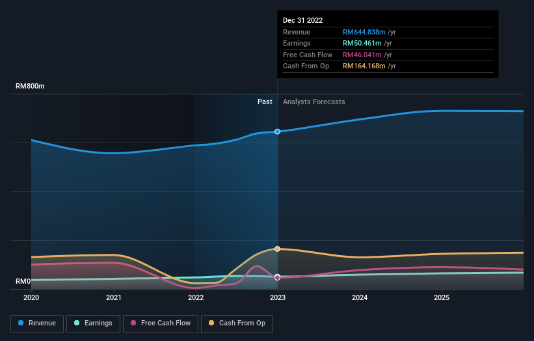Click the RM50.461m earnings value
The image size is (534, 341).
coord(362,43)
